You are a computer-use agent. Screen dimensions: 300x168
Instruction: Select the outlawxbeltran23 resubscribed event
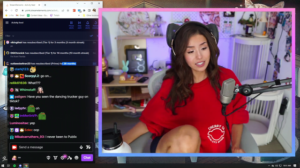[x=51, y=63]
